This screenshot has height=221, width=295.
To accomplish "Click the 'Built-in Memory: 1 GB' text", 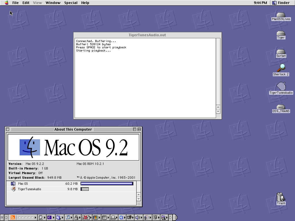I will [28, 168].
